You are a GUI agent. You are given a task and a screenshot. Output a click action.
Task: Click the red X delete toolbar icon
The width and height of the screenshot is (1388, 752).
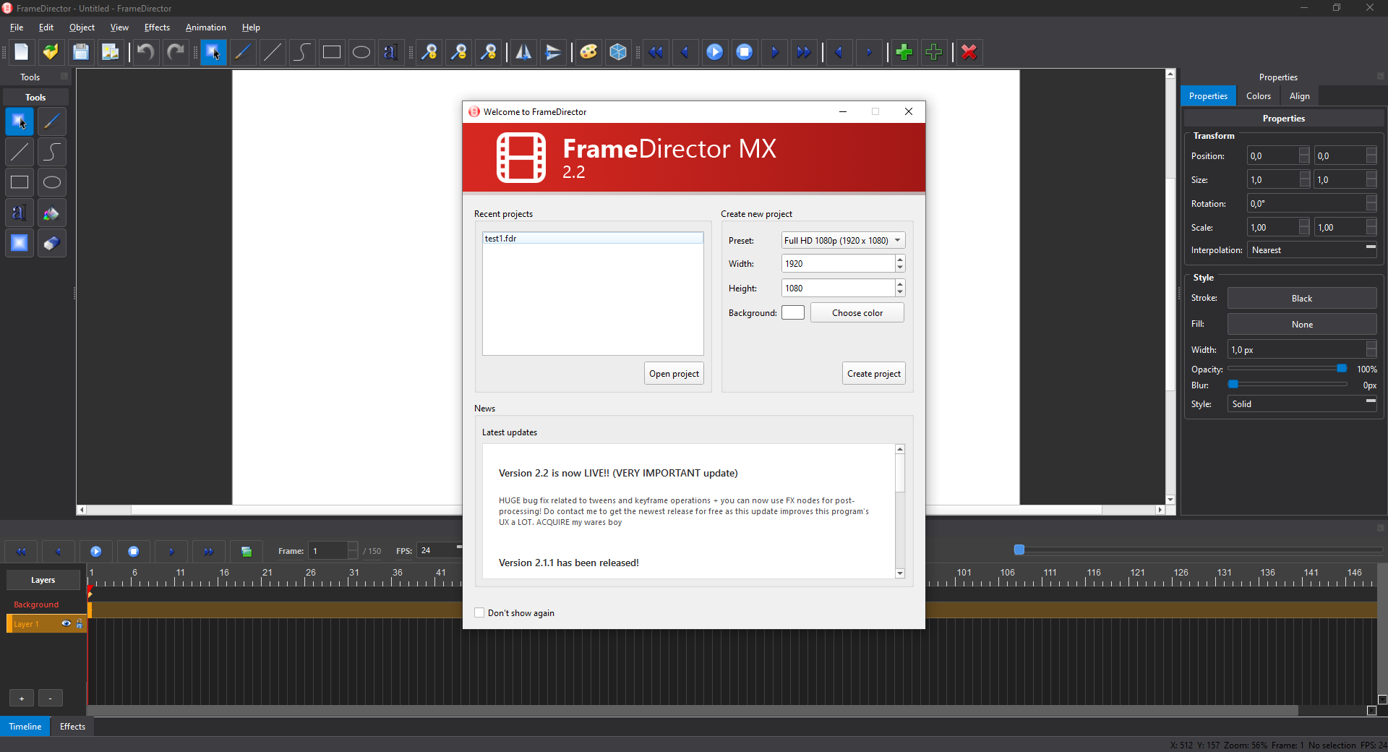click(969, 52)
